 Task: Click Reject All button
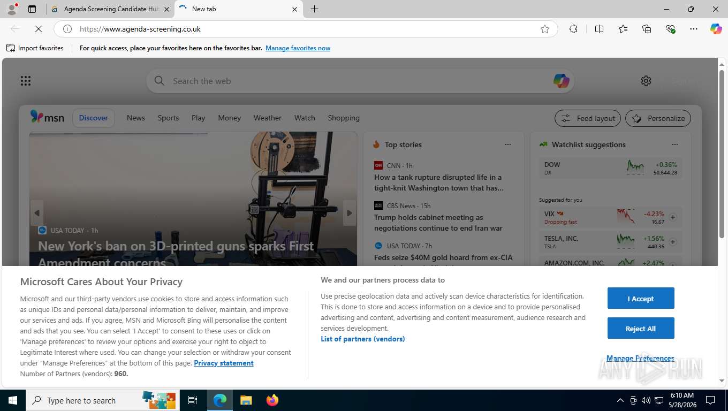[641, 329]
